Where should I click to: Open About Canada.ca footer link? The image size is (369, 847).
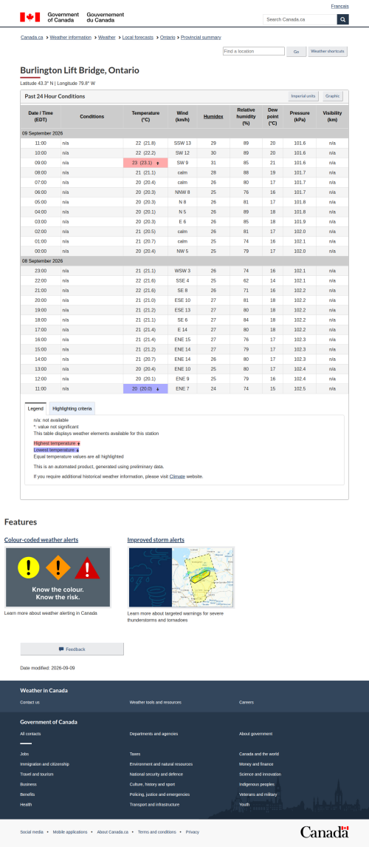click(x=113, y=832)
